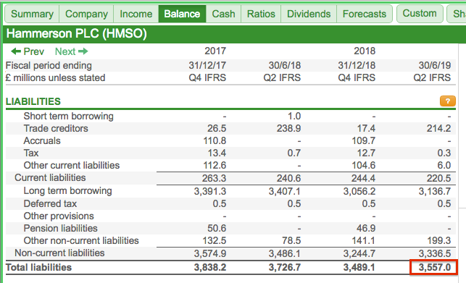Image resolution: width=466 pixels, height=283 pixels.
Task: Select the Trade creditors row label
Action: pyautogui.click(x=56, y=128)
